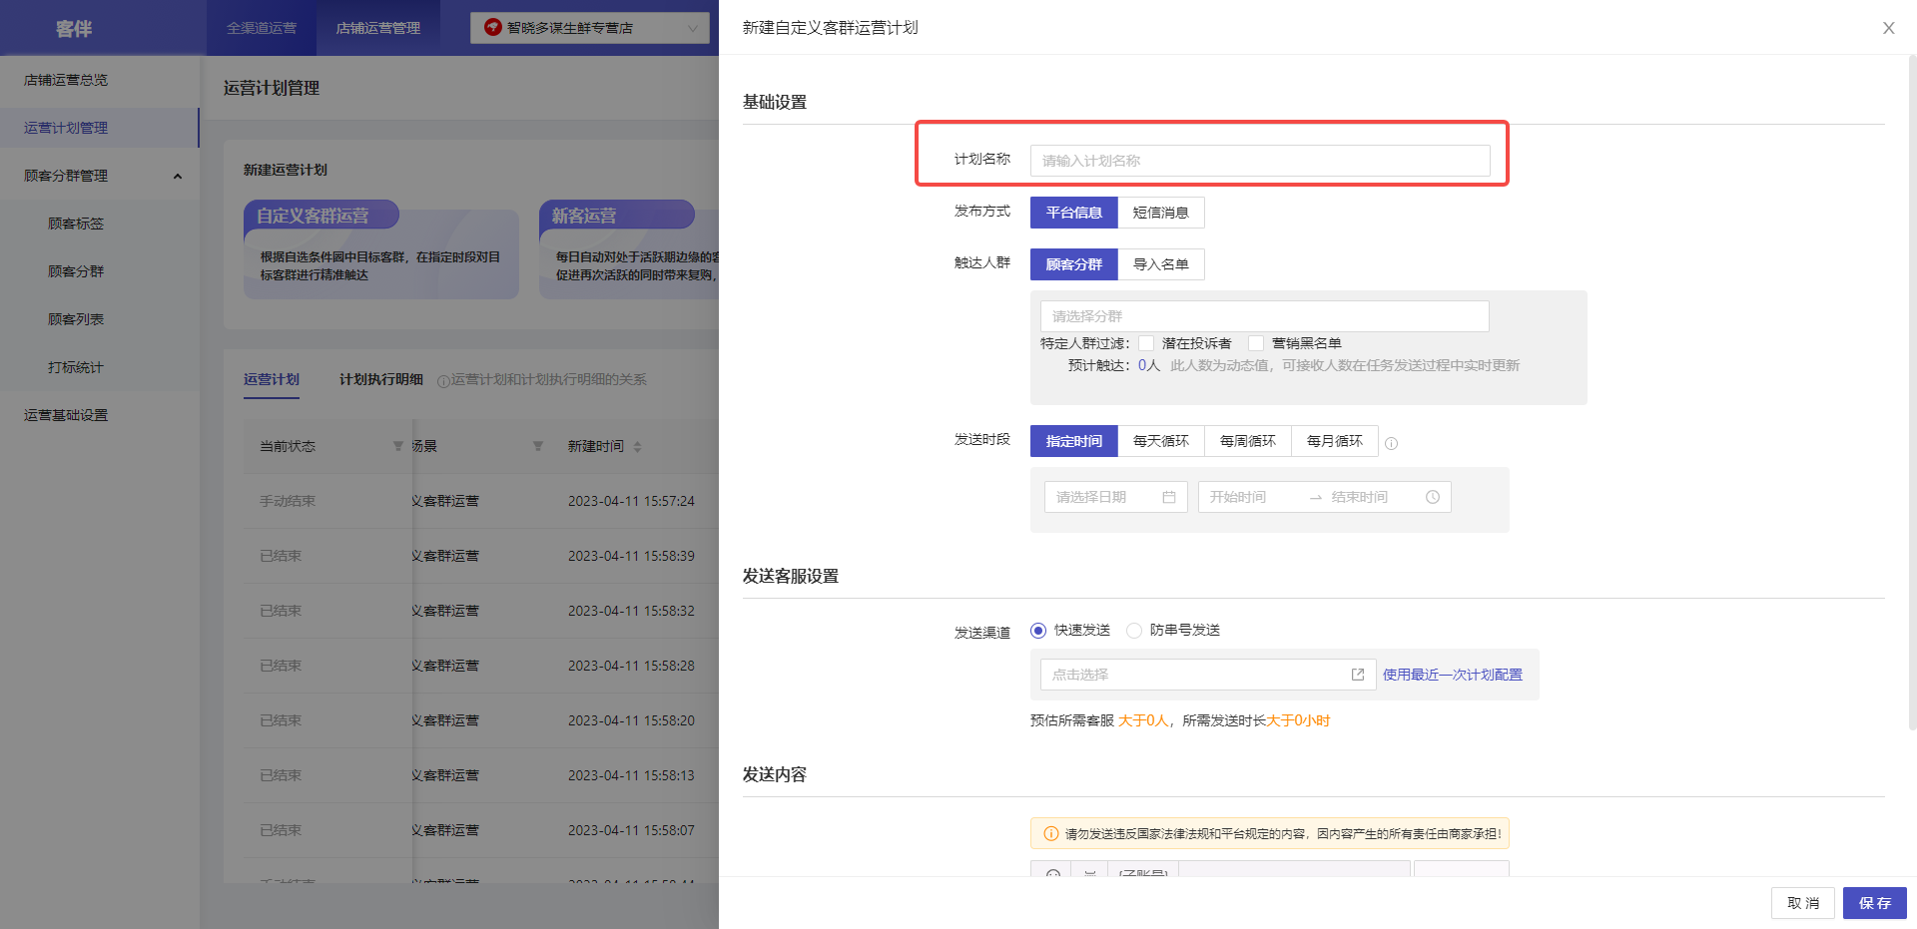1917x929 pixels.
Task: Click the 客伴 logo
Action: pyautogui.click(x=74, y=29)
